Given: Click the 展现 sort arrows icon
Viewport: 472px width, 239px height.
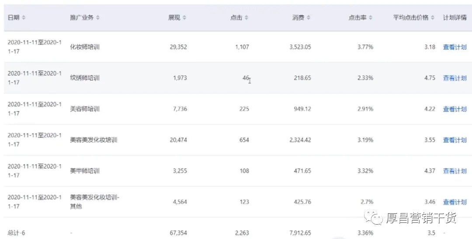Looking at the screenshot, I should [184, 18].
